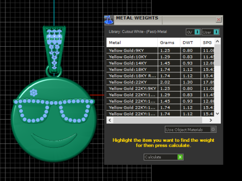The image size is (242, 181).
Task: Click the horizontal scrollbar thumb
Action: 158,120
